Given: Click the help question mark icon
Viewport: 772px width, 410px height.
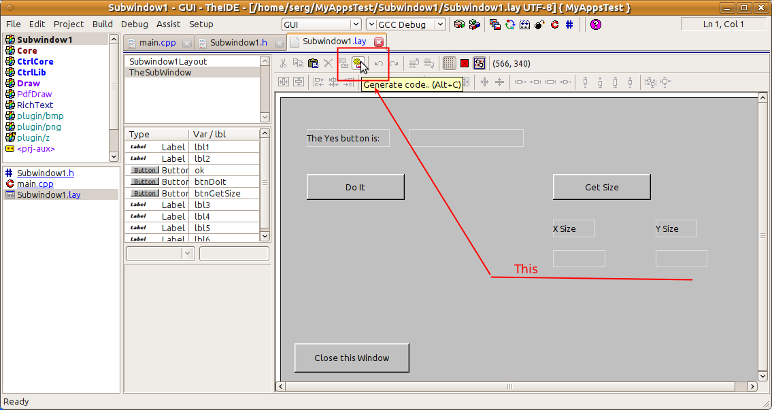Looking at the screenshot, I should tap(596, 24).
